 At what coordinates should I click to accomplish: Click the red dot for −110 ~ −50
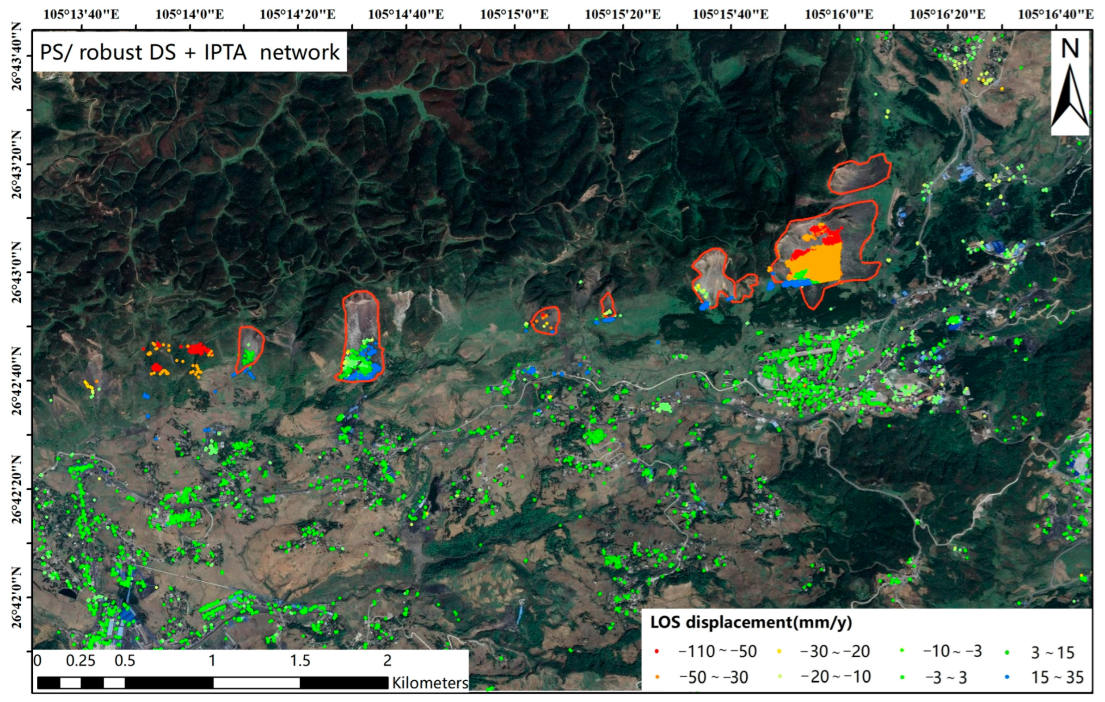click(657, 652)
